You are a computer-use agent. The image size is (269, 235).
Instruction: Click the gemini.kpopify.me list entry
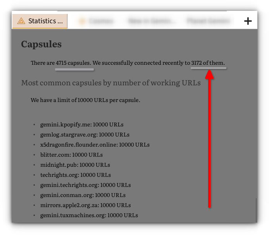pos(82,124)
